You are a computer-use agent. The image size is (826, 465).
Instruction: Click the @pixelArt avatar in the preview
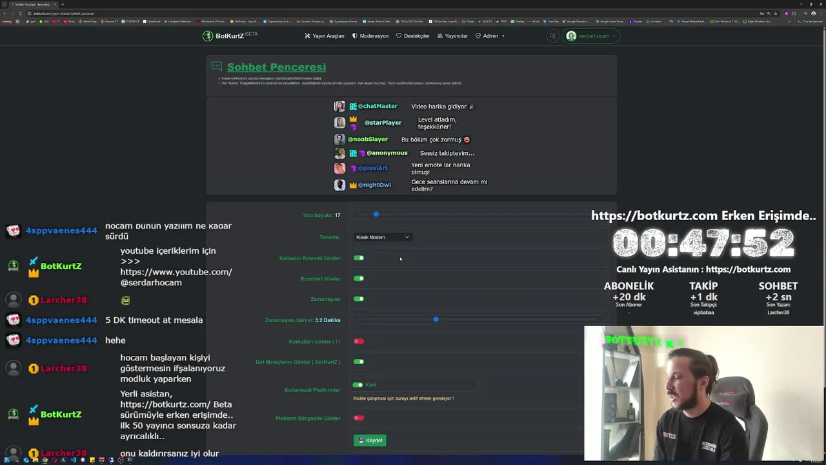[339, 168]
